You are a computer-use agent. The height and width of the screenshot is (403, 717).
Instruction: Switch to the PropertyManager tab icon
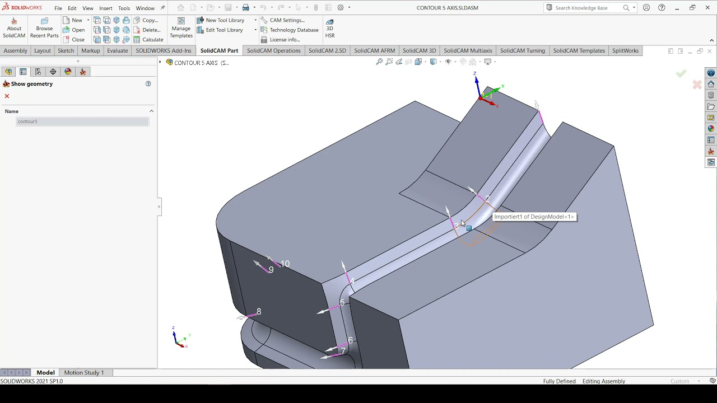[x=23, y=72]
